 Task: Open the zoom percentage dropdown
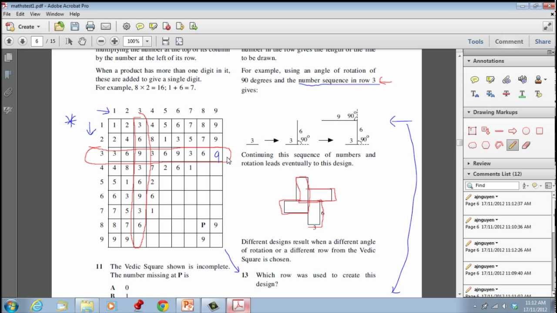click(x=147, y=41)
